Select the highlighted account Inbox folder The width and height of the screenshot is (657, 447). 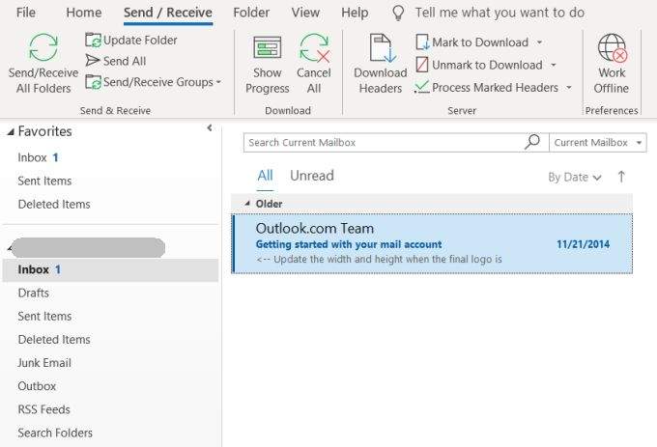[x=110, y=269]
